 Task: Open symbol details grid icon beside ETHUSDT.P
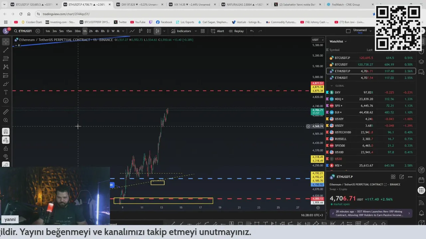pyautogui.click(x=393, y=177)
